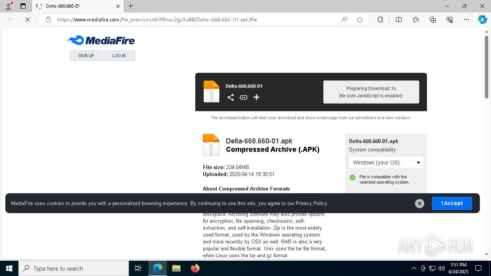Image resolution: width=491 pixels, height=276 pixels.
Task: Open Edge Settings and more menu
Action: (466, 20)
